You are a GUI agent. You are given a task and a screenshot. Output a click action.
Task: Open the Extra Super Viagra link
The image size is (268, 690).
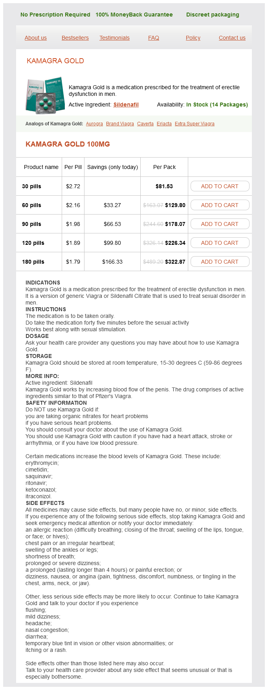195,124
